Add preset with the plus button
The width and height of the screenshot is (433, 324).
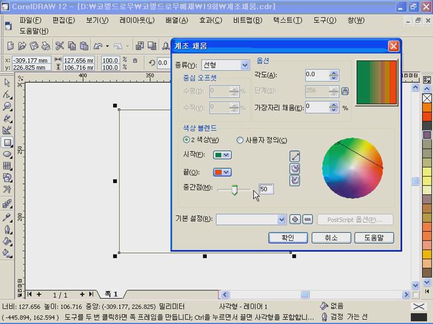coord(295,220)
